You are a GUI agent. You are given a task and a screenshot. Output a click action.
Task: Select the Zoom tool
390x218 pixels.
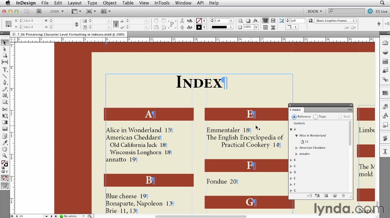point(4,156)
